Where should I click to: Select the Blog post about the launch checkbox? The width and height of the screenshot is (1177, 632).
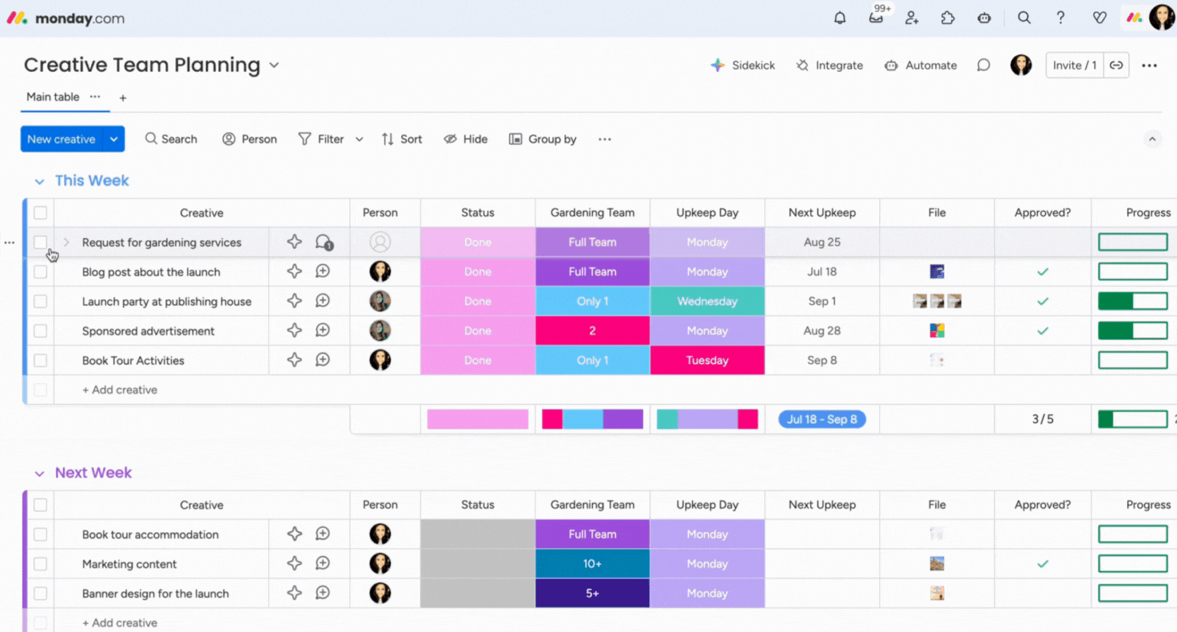40,272
